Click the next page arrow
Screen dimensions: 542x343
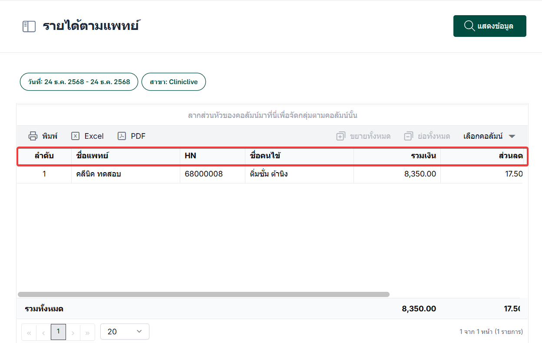(x=73, y=333)
